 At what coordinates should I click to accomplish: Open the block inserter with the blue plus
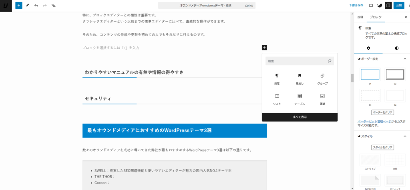click(18, 5)
